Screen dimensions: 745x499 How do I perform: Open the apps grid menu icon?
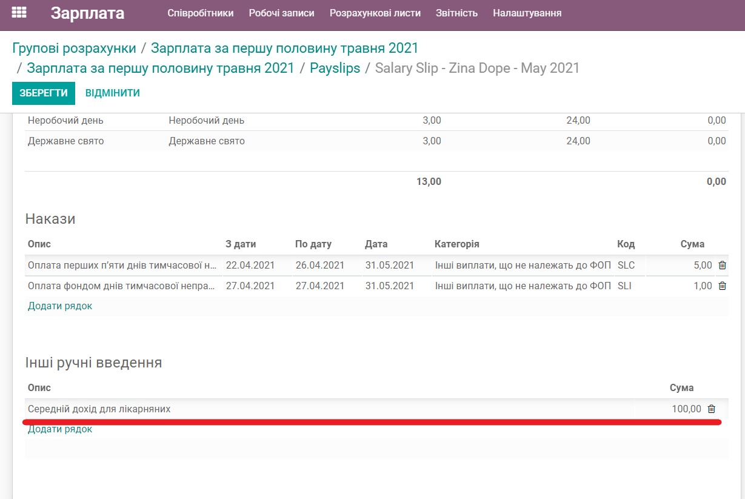pyautogui.click(x=19, y=13)
